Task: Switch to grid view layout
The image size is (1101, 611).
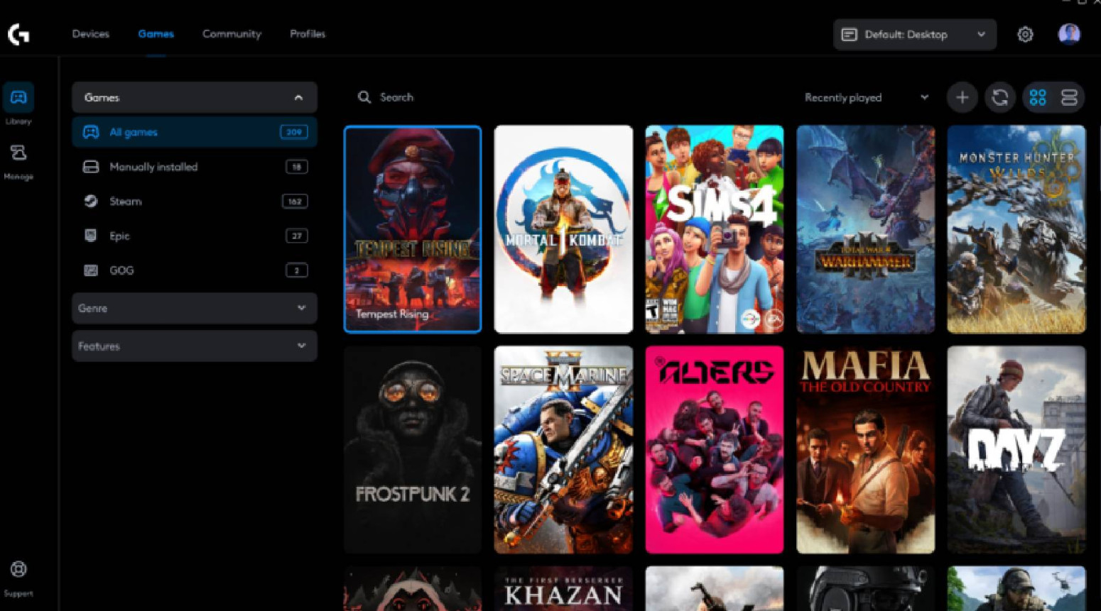Action: coord(1037,97)
